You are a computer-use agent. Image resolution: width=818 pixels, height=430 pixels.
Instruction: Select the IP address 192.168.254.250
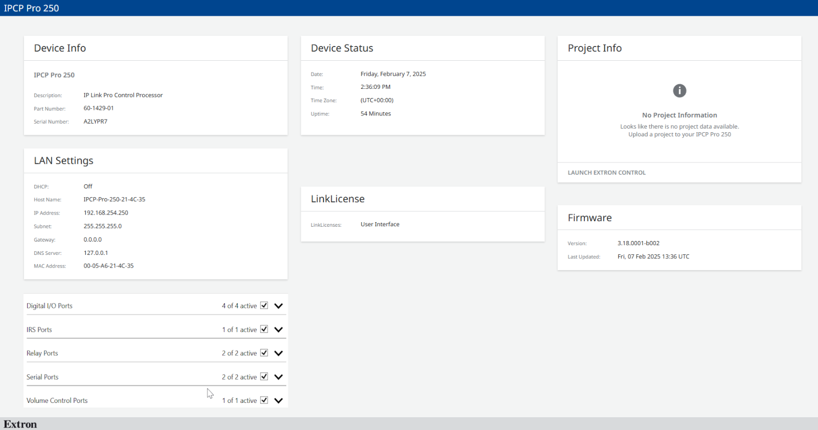[106, 213]
